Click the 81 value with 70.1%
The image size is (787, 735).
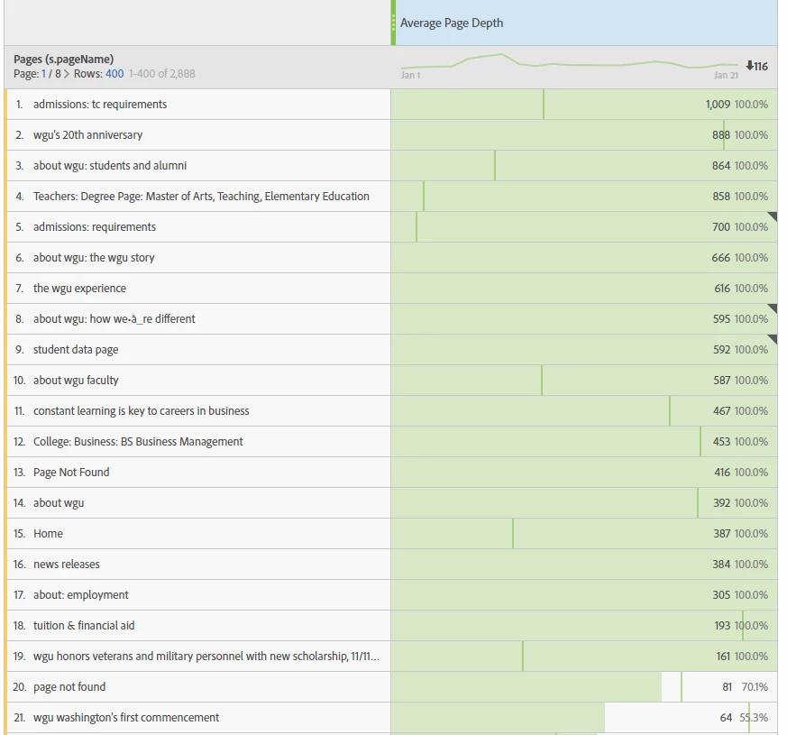click(x=584, y=686)
